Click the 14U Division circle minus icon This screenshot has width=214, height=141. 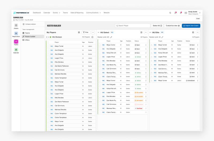pos(92,37)
